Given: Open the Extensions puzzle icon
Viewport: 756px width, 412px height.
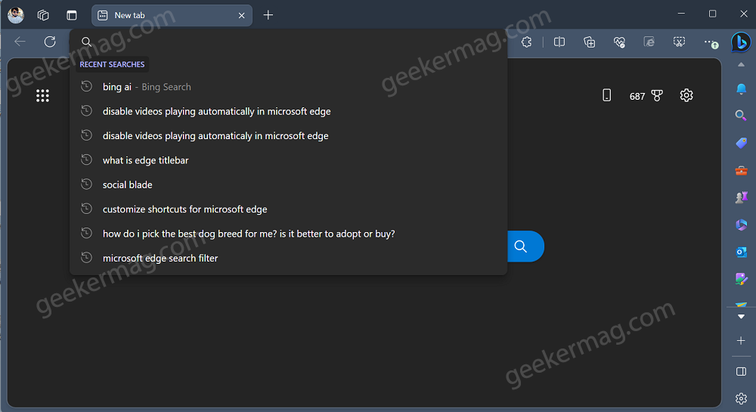Looking at the screenshot, I should point(526,42).
